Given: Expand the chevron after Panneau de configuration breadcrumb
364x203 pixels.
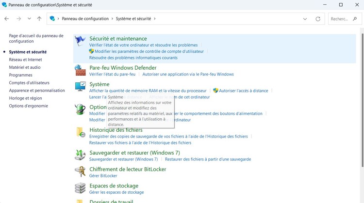Looking at the screenshot, I should 112,19.
